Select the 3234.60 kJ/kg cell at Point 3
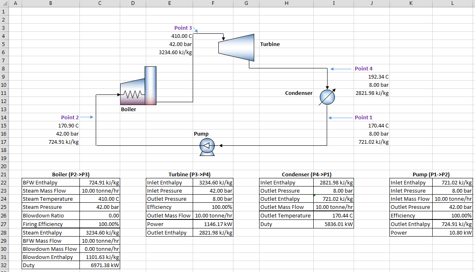Viewport: 475px width, 272px height. tap(169, 53)
